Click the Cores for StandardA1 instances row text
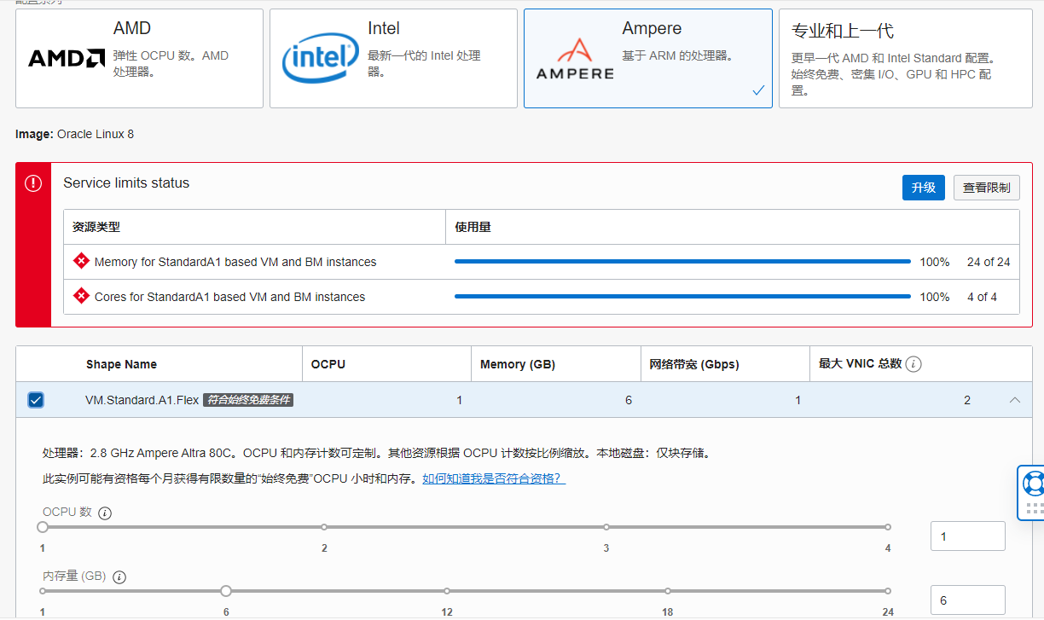The height and width of the screenshot is (620, 1044). 229,297
